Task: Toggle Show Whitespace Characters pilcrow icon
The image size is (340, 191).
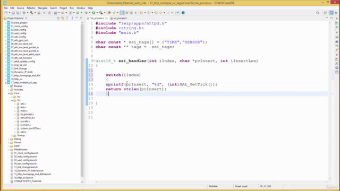Action: (x=136, y=13)
